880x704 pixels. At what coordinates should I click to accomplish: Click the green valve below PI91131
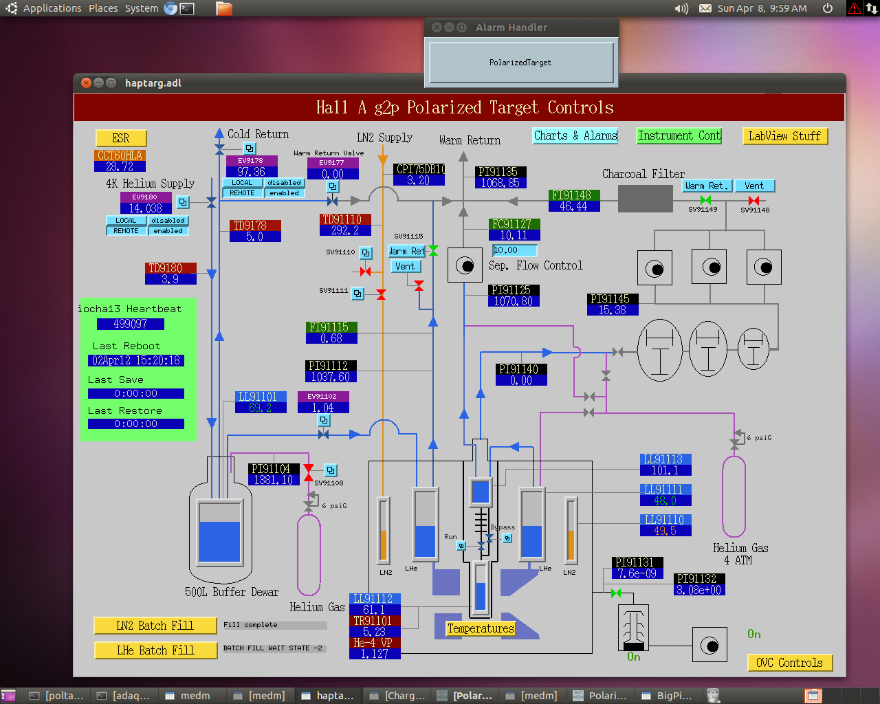(616, 593)
